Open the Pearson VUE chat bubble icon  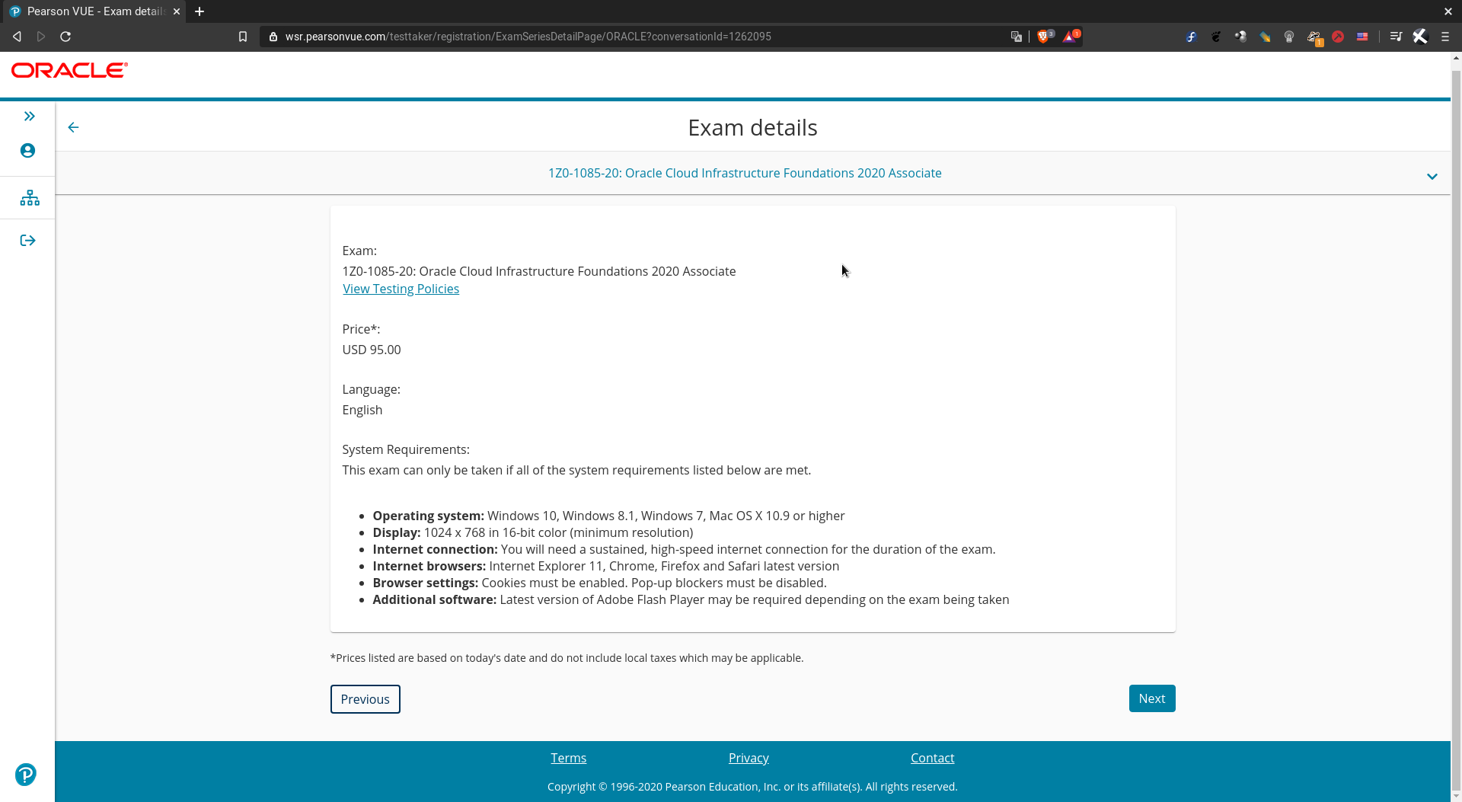(x=25, y=774)
